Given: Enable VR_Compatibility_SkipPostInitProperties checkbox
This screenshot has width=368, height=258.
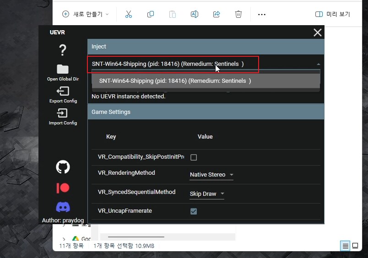Looking at the screenshot, I should point(194,157).
